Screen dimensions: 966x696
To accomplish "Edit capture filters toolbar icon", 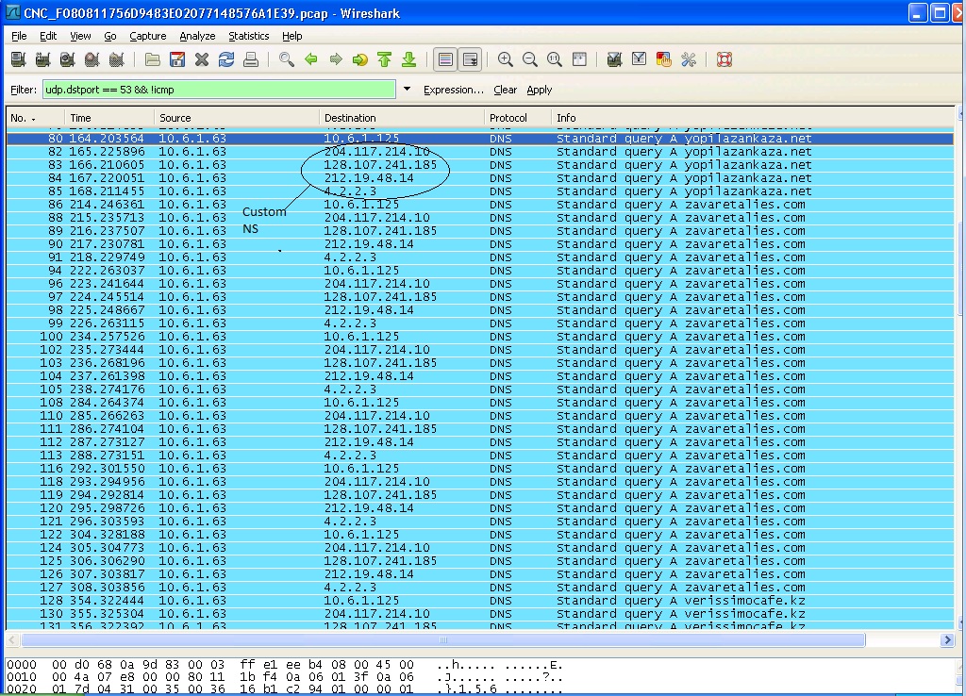I will coord(614,59).
